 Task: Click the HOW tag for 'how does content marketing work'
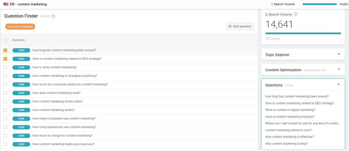21,93
